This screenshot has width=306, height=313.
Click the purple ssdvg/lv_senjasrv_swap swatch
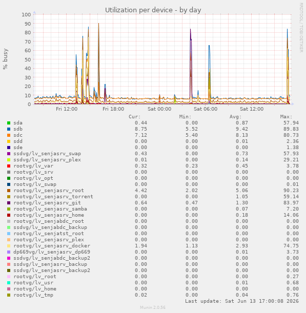coord(9,154)
